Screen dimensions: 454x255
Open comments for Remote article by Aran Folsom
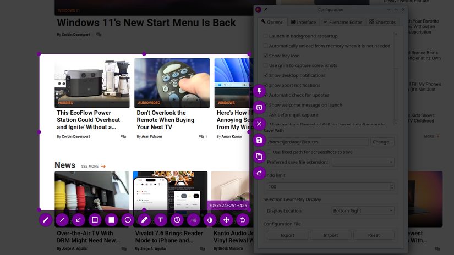(203, 136)
